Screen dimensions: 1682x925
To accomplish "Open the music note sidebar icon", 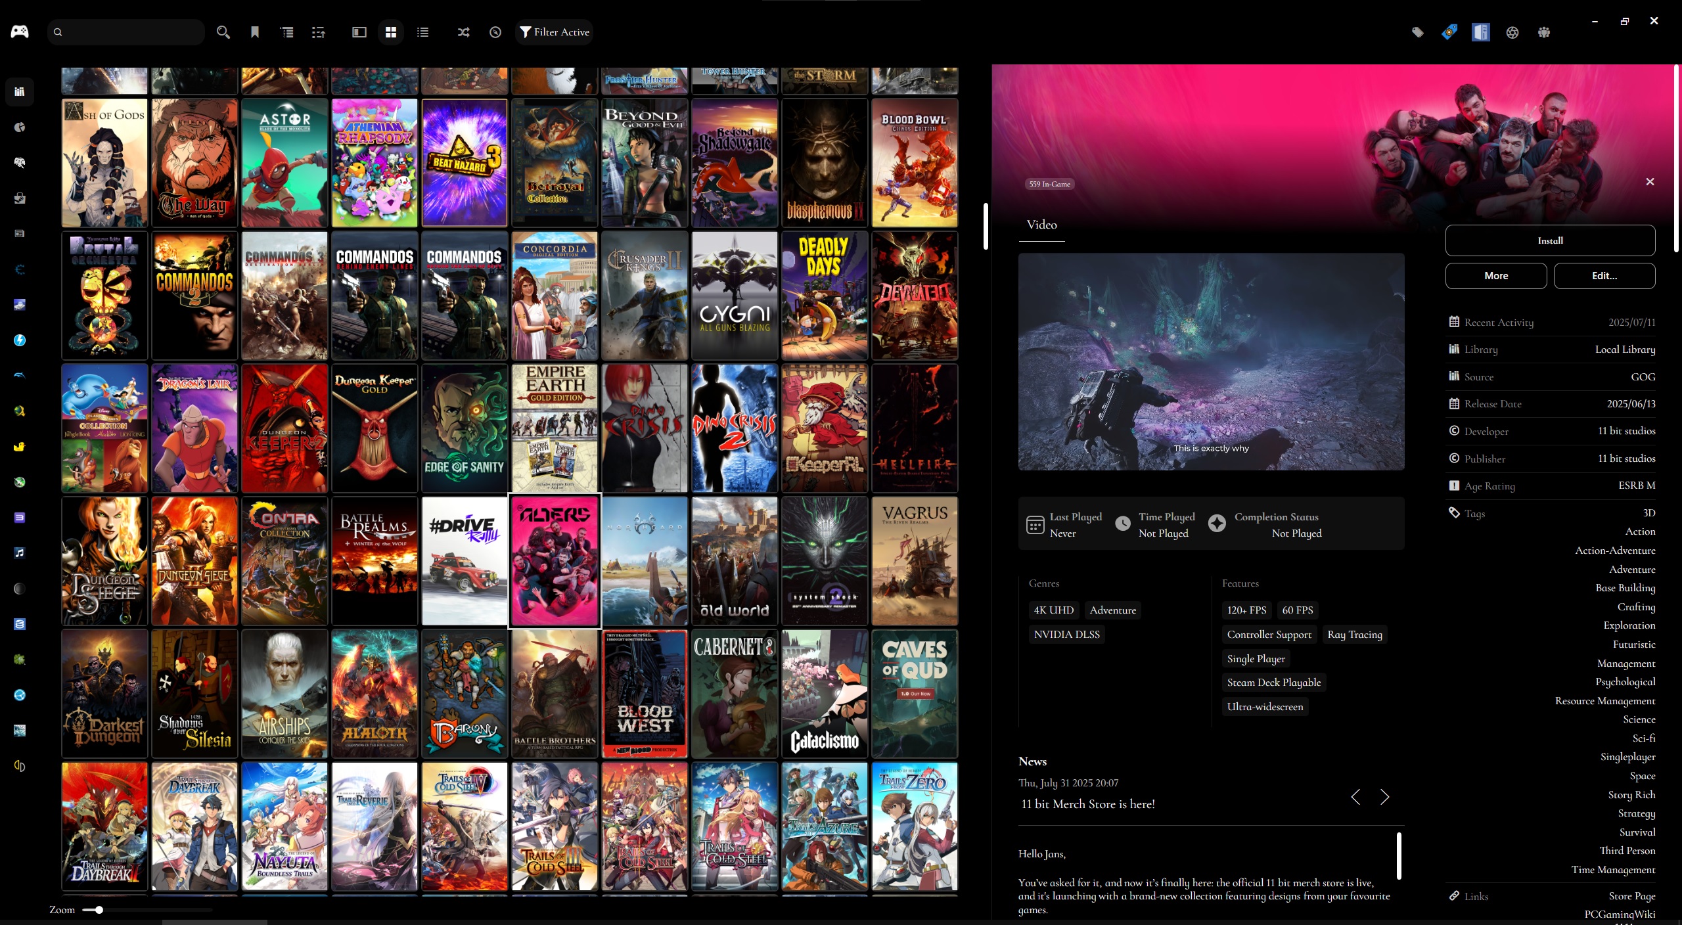I will coord(20,553).
